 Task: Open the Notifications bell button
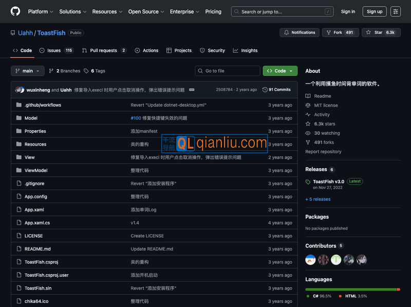(x=300, y=32)
